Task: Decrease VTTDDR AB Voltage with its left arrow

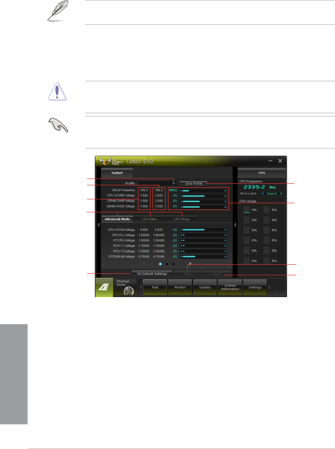Action: (181, 256)
